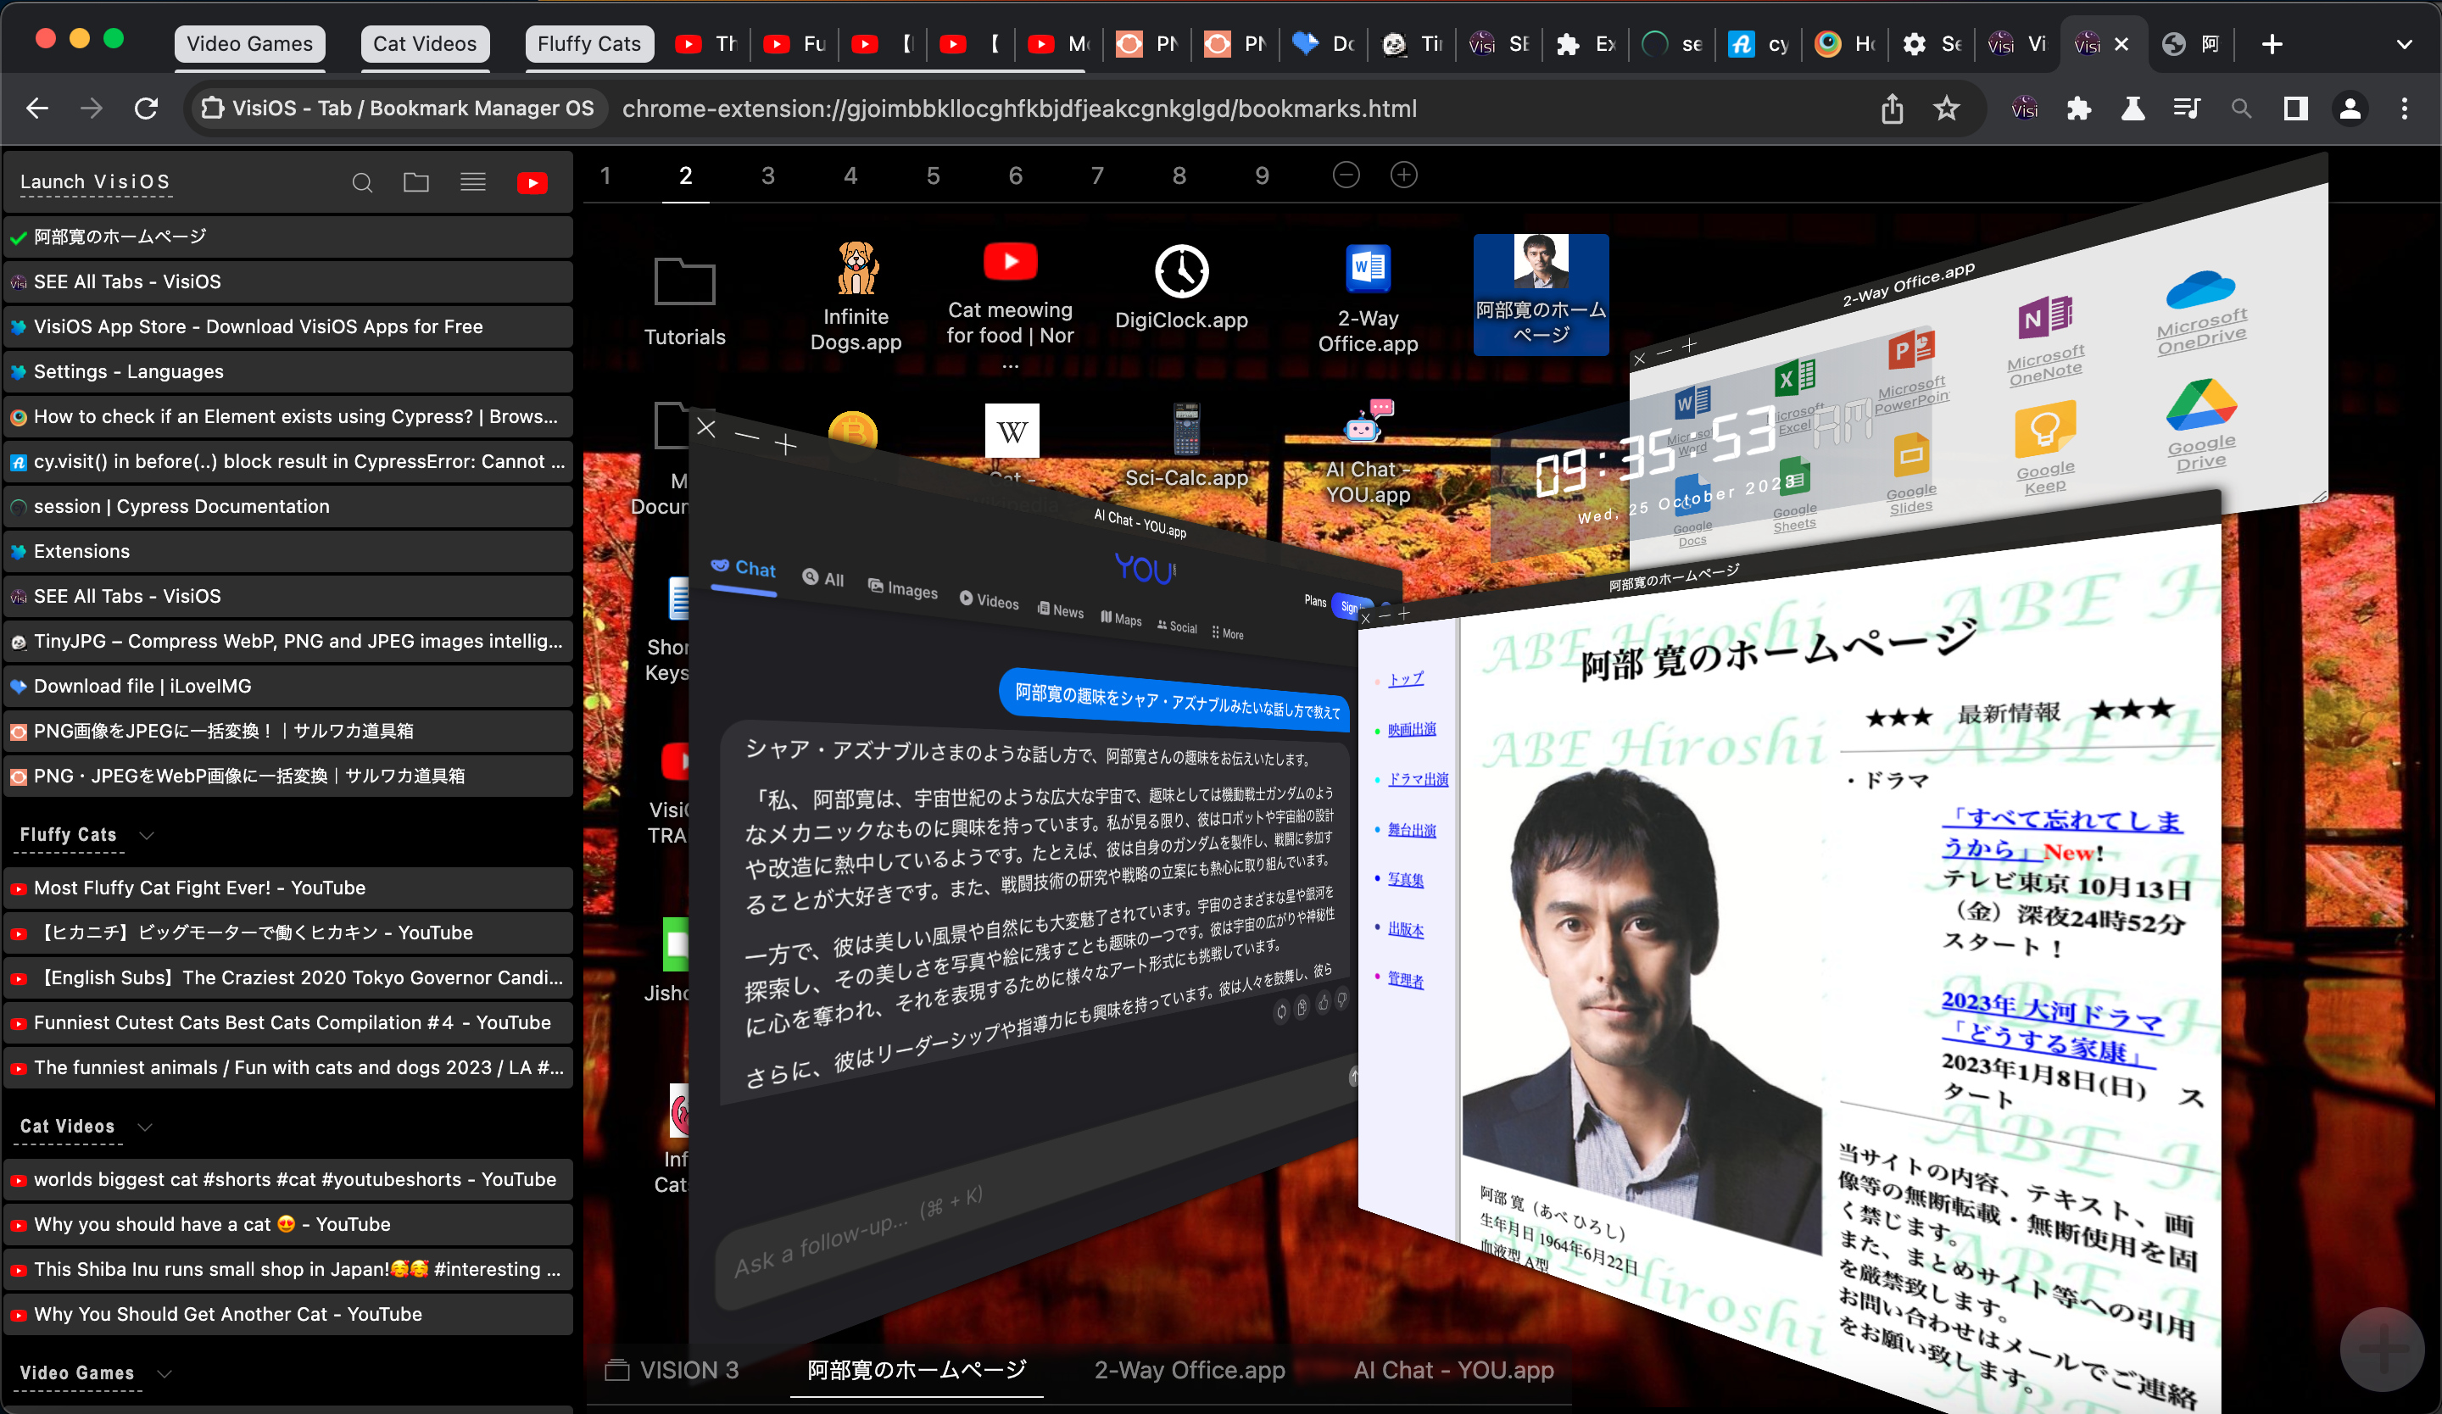This screenshot has width=2442, height=1414.
Task: Expand More menu in YOU chat window
Action: (x=1228, y=633)
